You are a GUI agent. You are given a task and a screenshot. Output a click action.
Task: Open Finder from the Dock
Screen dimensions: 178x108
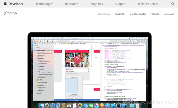pyautogui.click(x=41, y=105)
